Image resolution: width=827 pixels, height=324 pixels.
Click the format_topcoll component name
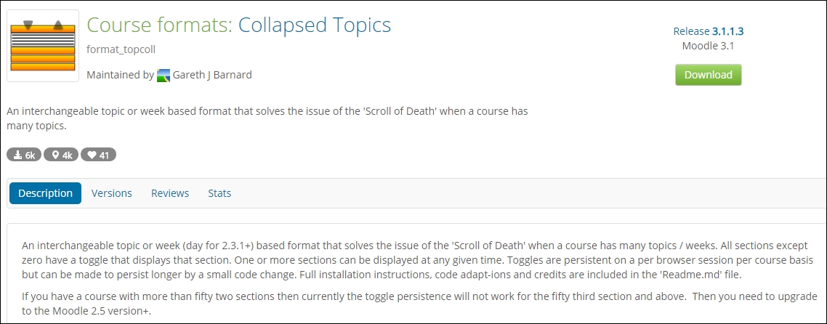pyautogui.click(x=121, y=49)
